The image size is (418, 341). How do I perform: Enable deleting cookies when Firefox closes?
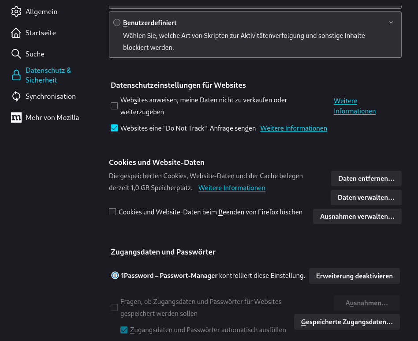pyautogui.click(x=112, y=212)
